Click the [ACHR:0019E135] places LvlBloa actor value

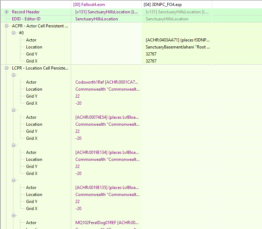(x=107, y=188)
